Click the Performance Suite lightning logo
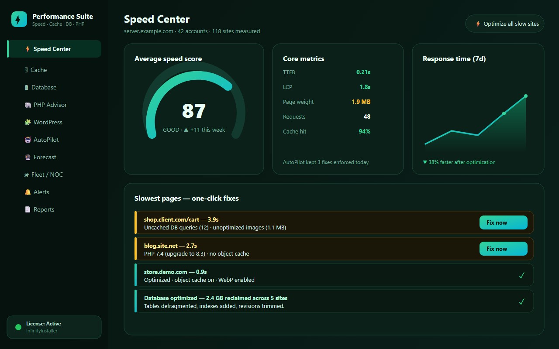This screenshot has height=349, width=559. (x=19, y=19)
